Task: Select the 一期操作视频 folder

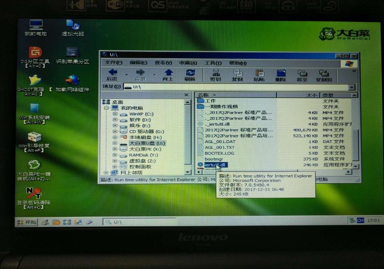Action: (221, 107)
